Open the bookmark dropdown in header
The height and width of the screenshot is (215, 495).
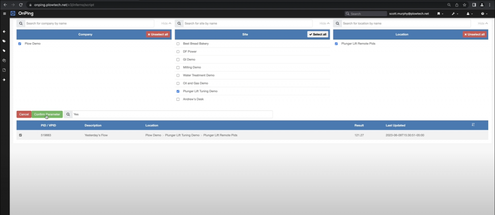[x=440, y=14]
